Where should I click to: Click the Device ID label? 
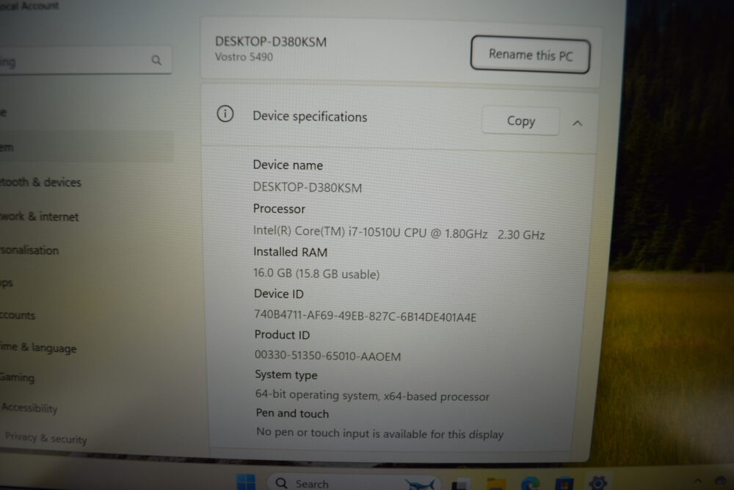pyautogui.click(x=278, y=294)
